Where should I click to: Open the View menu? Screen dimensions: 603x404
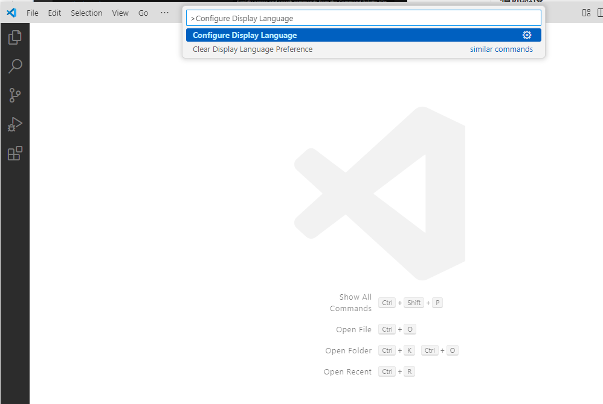coord(120,13)
